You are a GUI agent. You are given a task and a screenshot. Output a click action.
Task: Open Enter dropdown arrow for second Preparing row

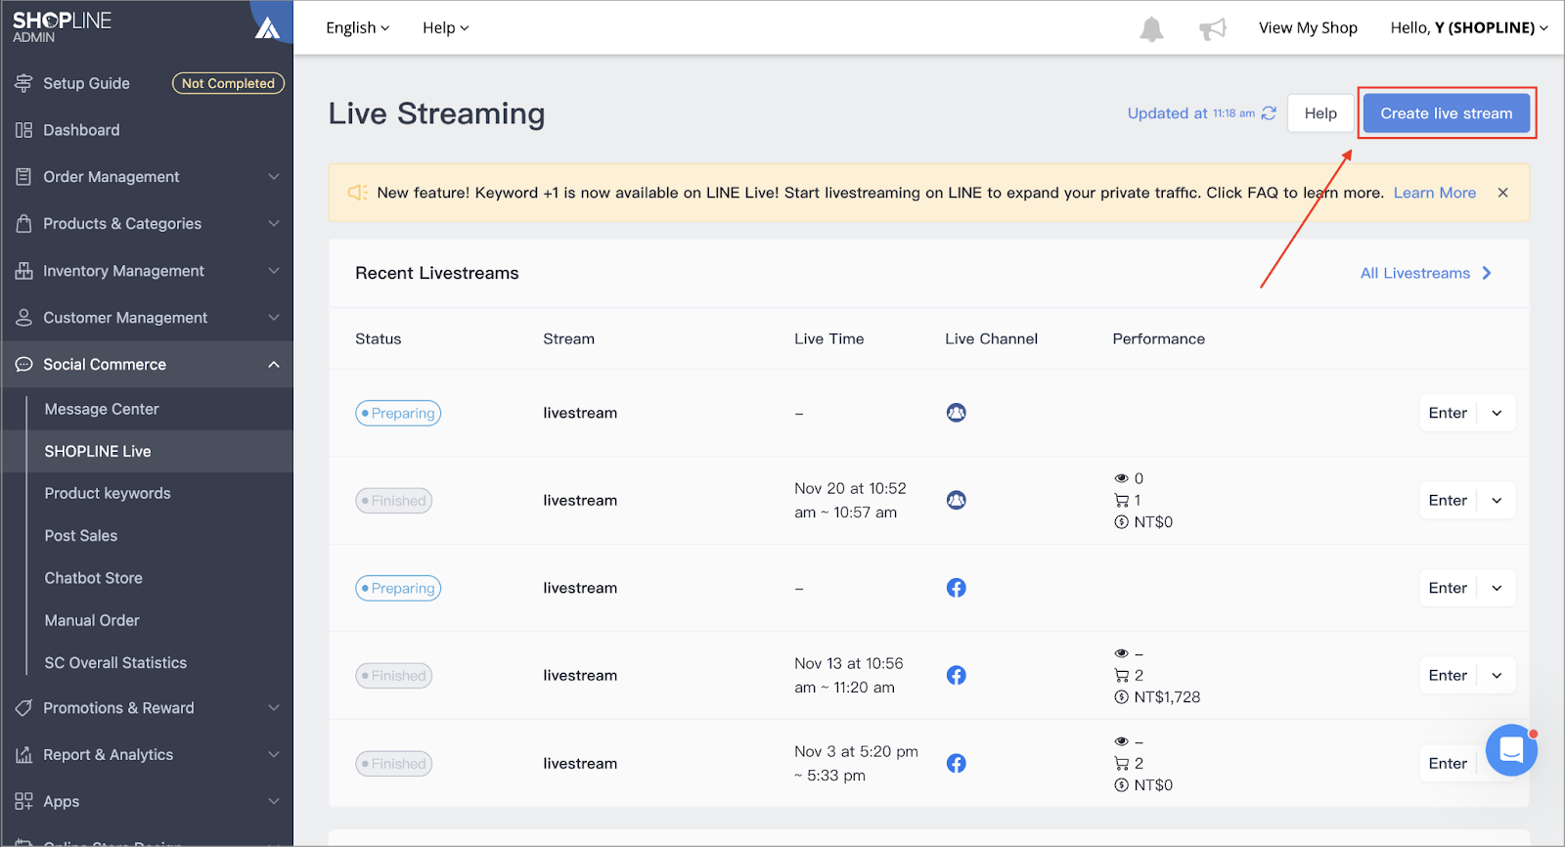point(1497,588)
